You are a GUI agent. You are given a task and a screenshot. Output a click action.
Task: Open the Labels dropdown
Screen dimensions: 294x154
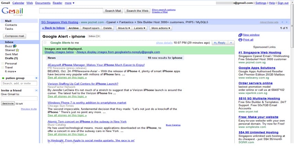click(139, 28)
